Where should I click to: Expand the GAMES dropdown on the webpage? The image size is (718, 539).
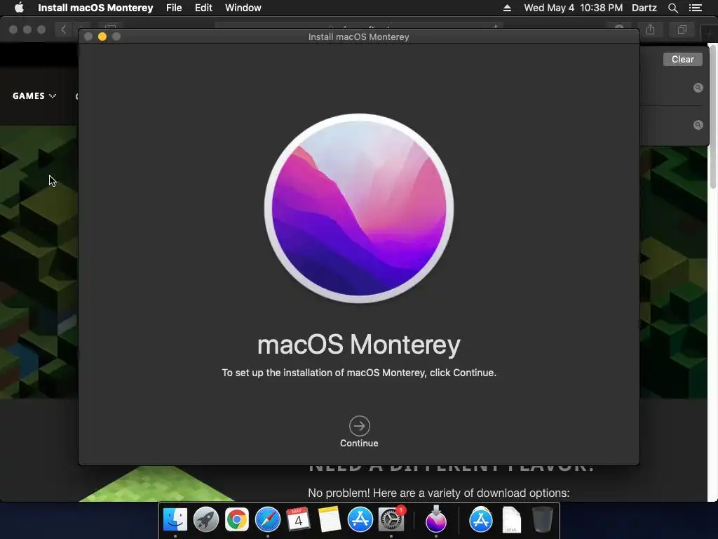[34, 95]
